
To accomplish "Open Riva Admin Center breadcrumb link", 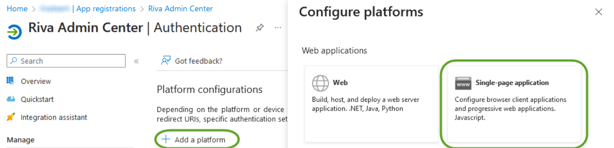I will coord(180,9).
